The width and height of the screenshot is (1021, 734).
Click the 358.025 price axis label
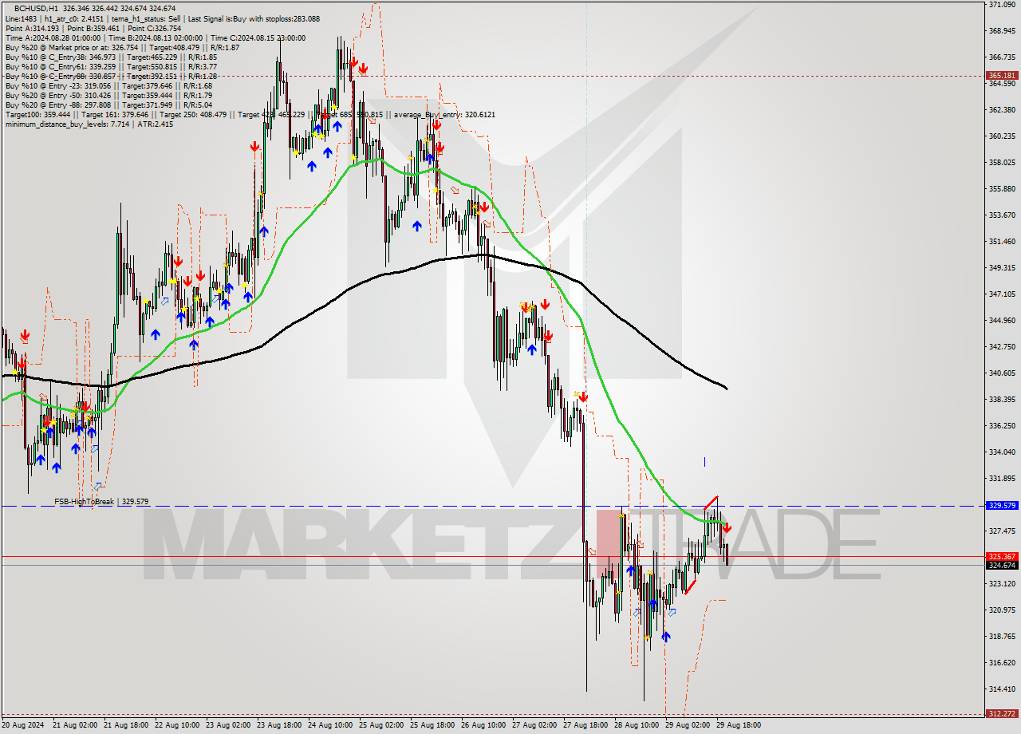tap(1001, 162)
